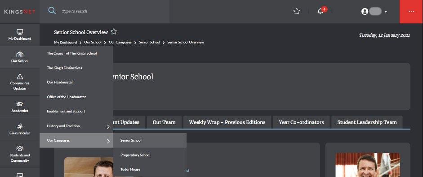This screenshot has height=177, width=423.
Task: Switch to 'Year Co-ordinators' tab
Action: (301, 122)
